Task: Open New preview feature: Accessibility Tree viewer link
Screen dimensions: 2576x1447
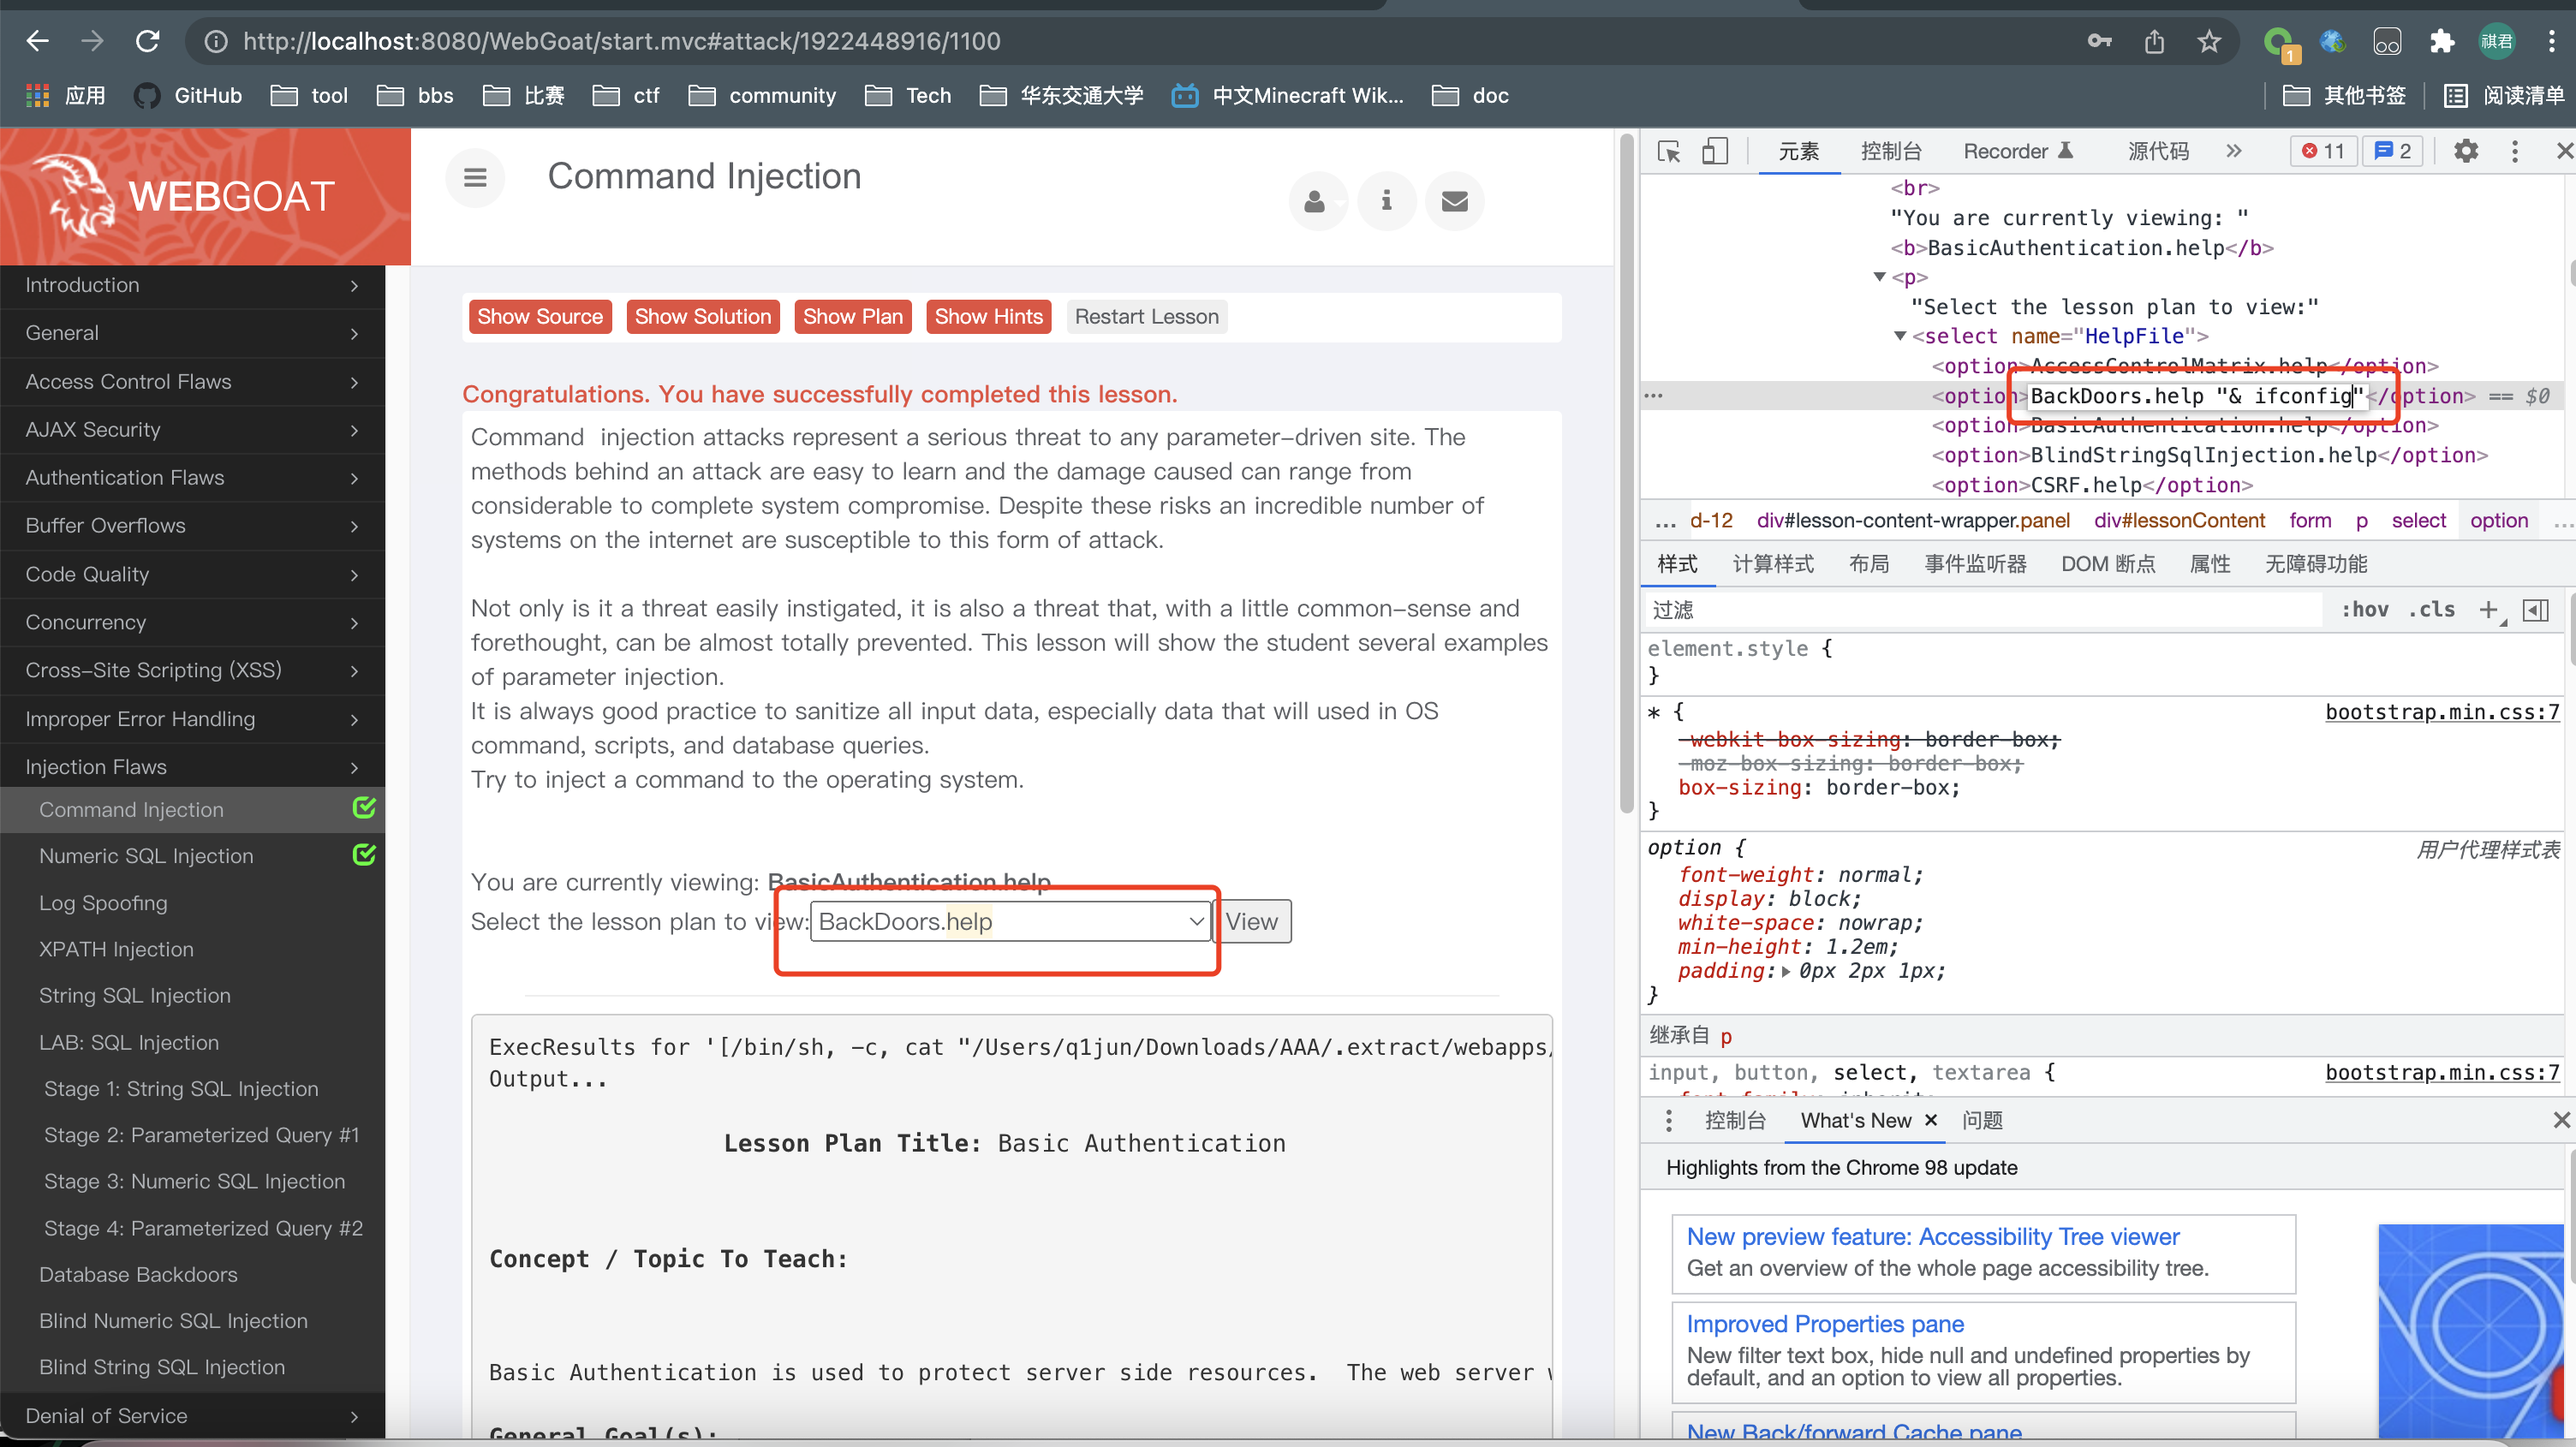Action: [1932, 1236]
